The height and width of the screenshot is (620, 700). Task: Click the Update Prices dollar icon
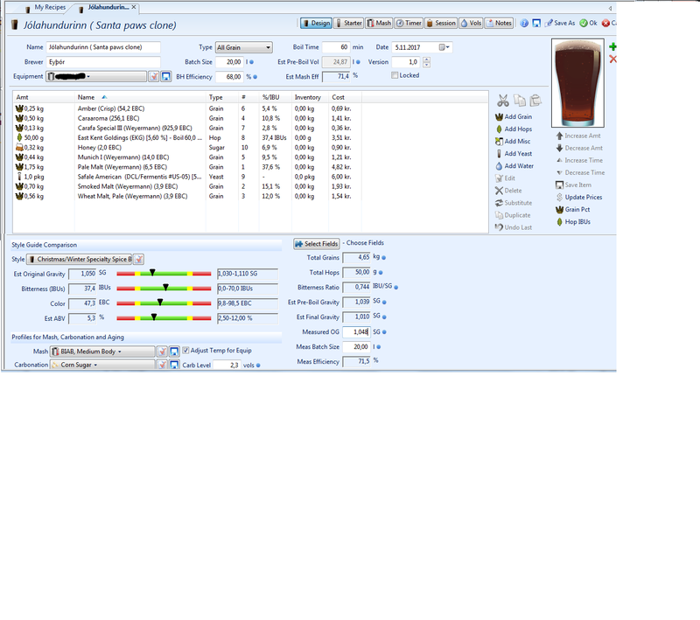(x=559, y=197)
